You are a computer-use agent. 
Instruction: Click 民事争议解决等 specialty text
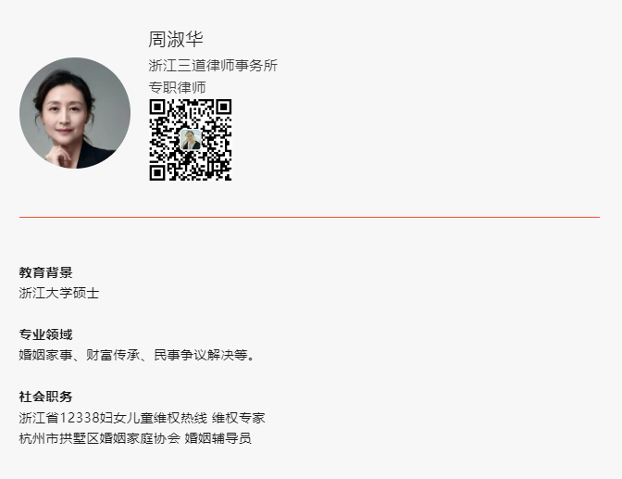pos(201,355)
